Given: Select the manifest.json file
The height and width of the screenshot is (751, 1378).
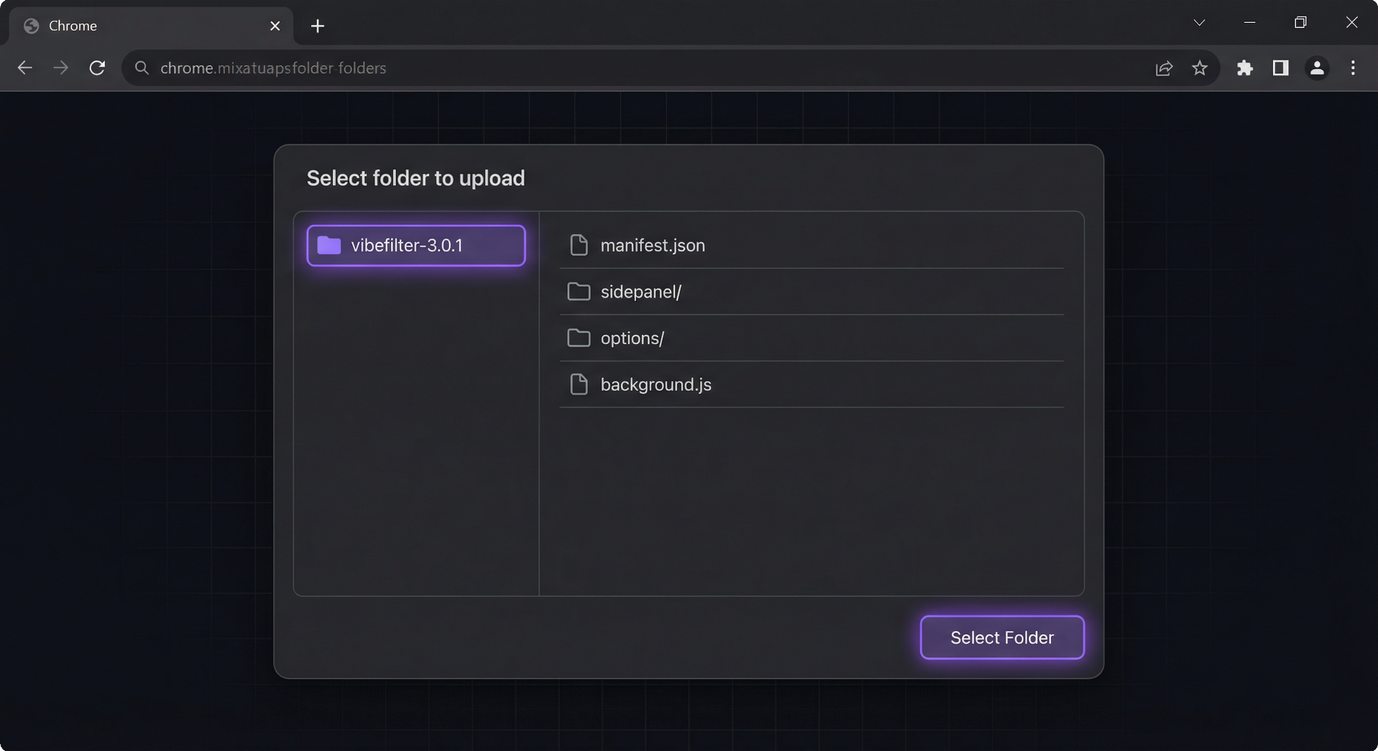Looking at the screenshot, I should point(652,245).
